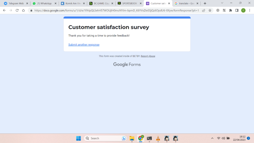Click the browser home icon

[23, 10]
